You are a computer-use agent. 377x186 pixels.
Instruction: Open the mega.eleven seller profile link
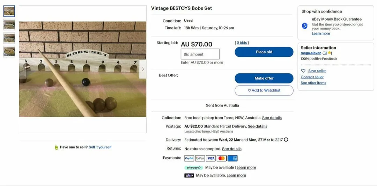click(311, 53)
